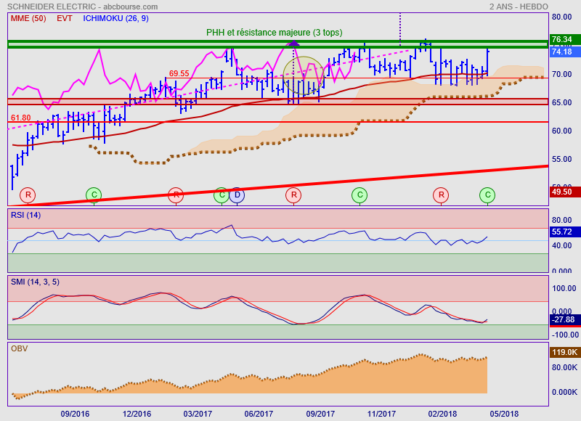Image resolution: width=581 pixels, height=421 pixels.
Task: Click the 40.00 RSI axis label
Action: 561,245
